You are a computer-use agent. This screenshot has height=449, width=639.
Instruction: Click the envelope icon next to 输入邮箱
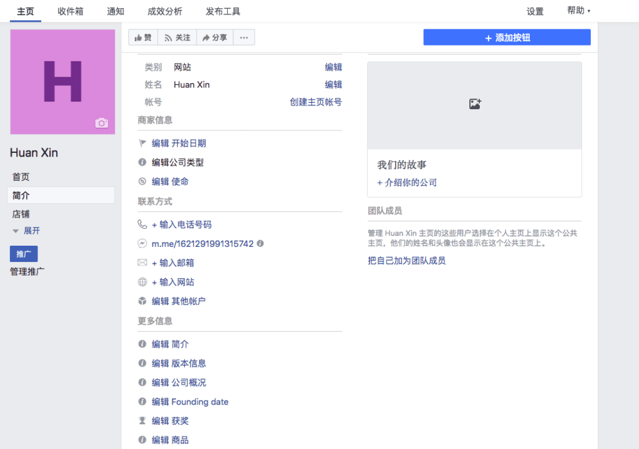[x=142, y=263]
